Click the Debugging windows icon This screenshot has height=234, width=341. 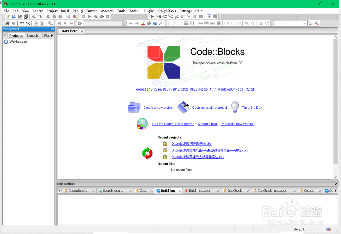click(209, 16)
